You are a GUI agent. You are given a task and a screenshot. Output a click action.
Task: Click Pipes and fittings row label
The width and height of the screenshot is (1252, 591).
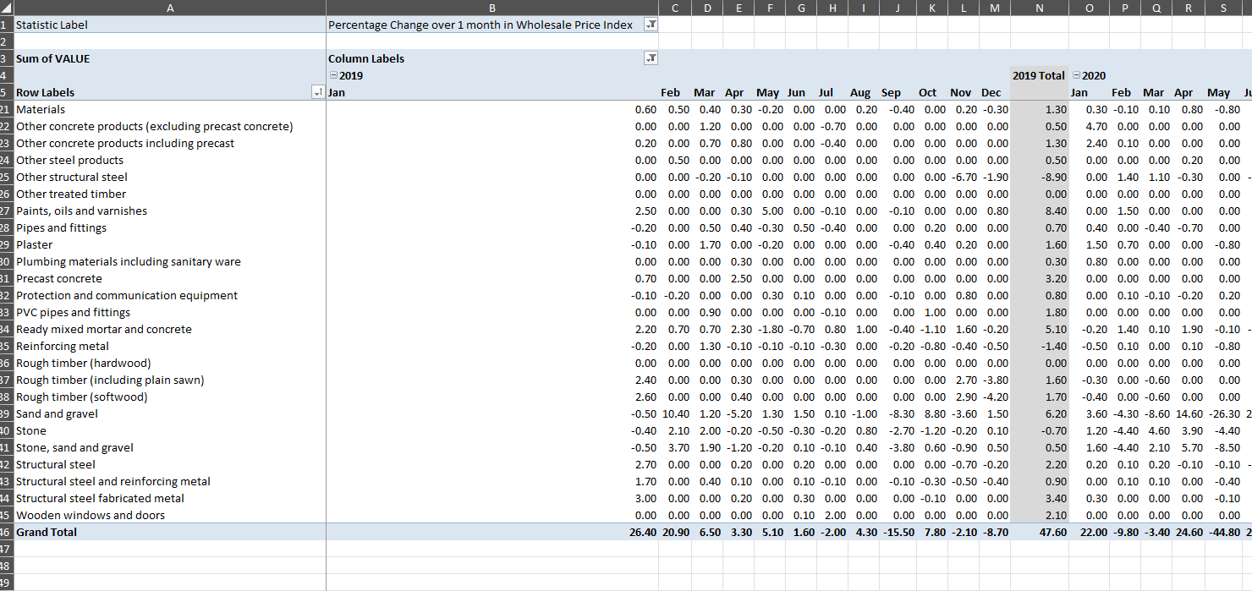coord(61,227)
